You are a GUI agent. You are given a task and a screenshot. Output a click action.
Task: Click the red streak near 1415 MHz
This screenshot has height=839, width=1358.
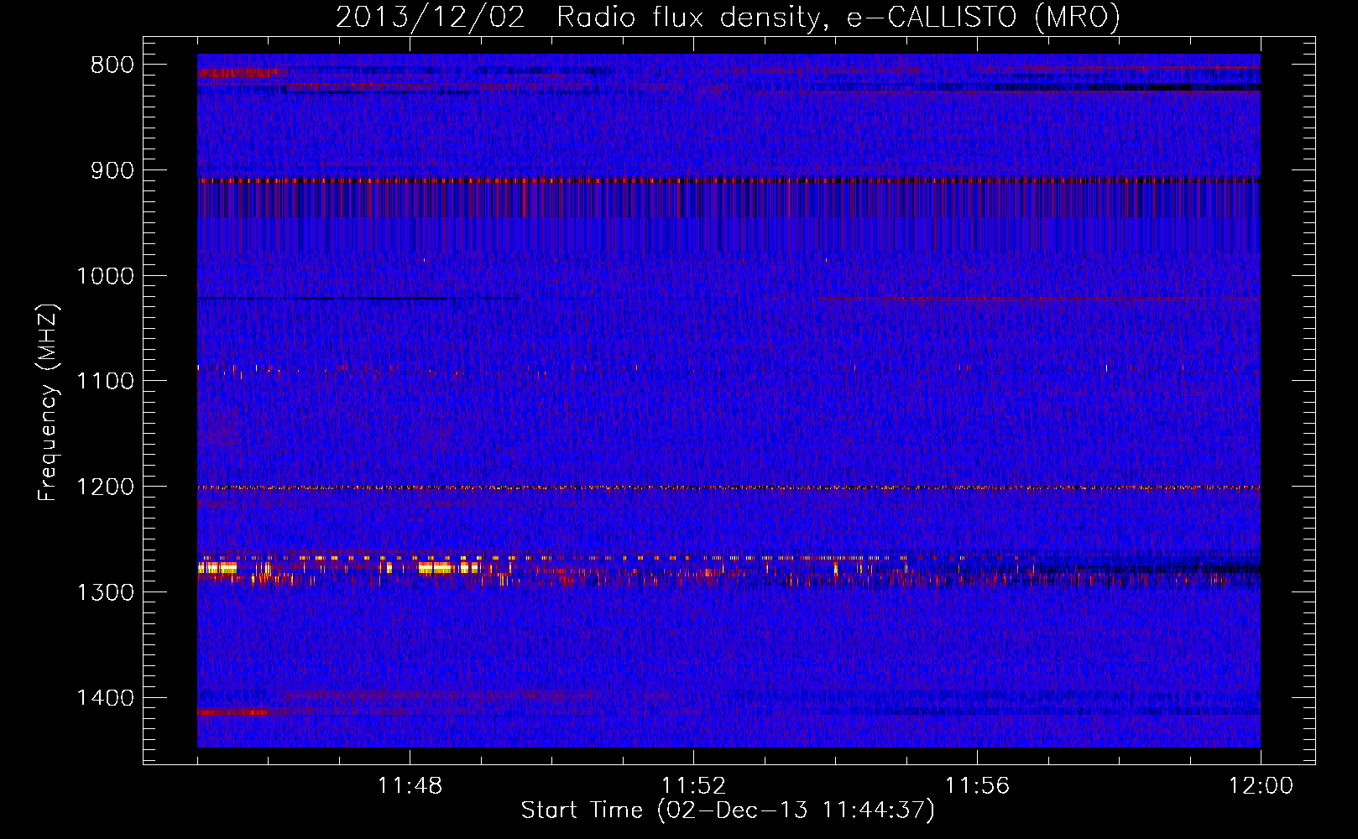click(x=234, y=711)
